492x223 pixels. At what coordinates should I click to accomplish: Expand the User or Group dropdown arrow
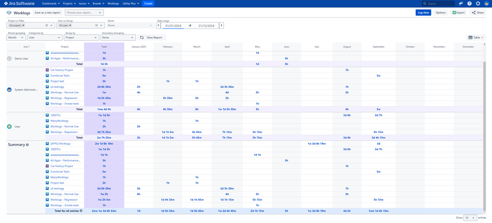[x=101, y=26]
